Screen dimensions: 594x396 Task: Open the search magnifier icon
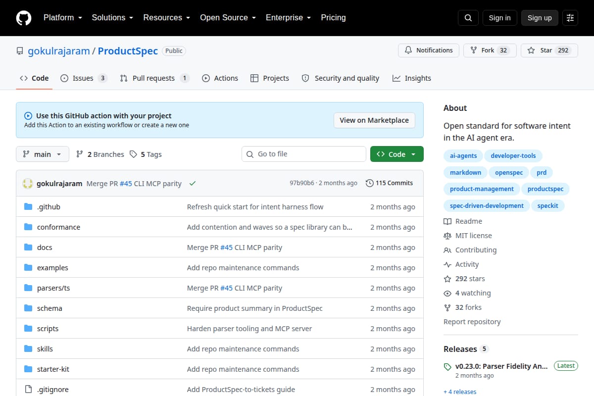tap(468, 18)
